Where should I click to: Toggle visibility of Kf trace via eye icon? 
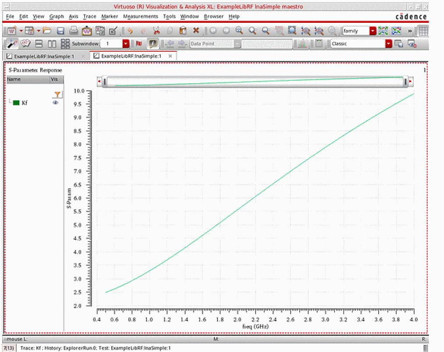(56, 103)
